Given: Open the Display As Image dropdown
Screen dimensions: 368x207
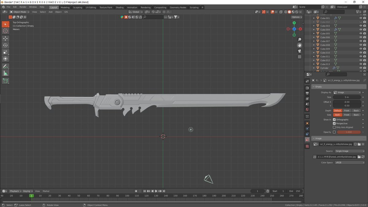Looking at the screenshot, I should (347, 92).
